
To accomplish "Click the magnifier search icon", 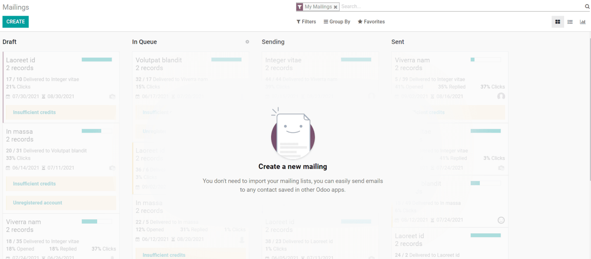I will tap(587, 7).
